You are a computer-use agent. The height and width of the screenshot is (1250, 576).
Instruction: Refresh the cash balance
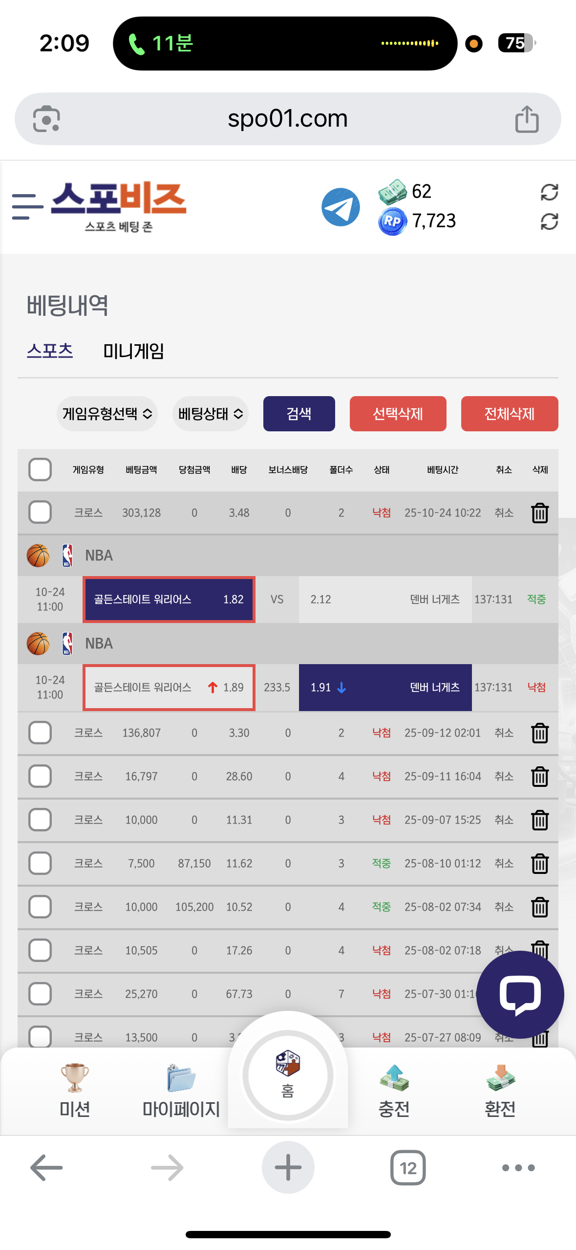[549, 192]
